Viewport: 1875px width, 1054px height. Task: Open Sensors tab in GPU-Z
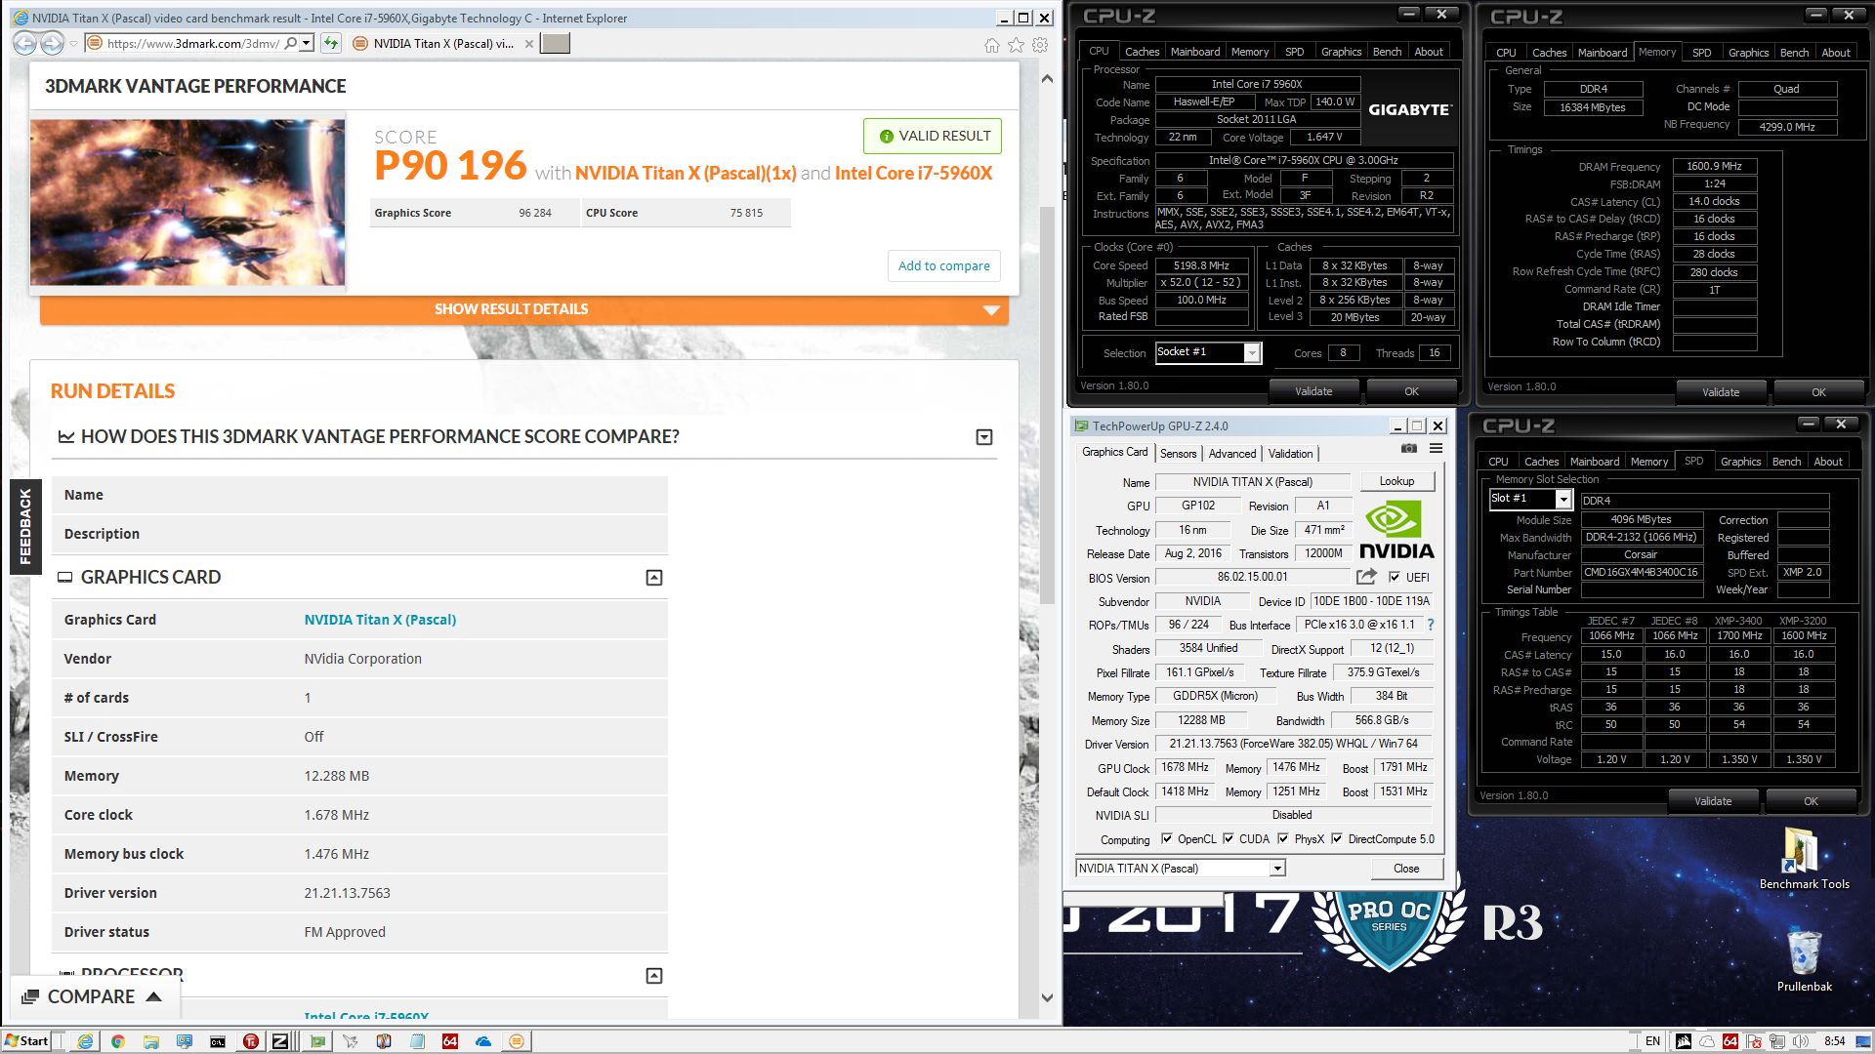1178,454
